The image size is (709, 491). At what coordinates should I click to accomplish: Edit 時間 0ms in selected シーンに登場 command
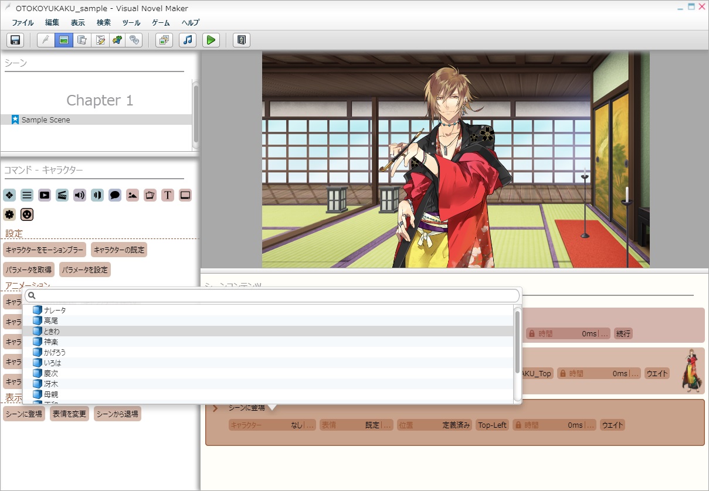(x=554, y=425)
